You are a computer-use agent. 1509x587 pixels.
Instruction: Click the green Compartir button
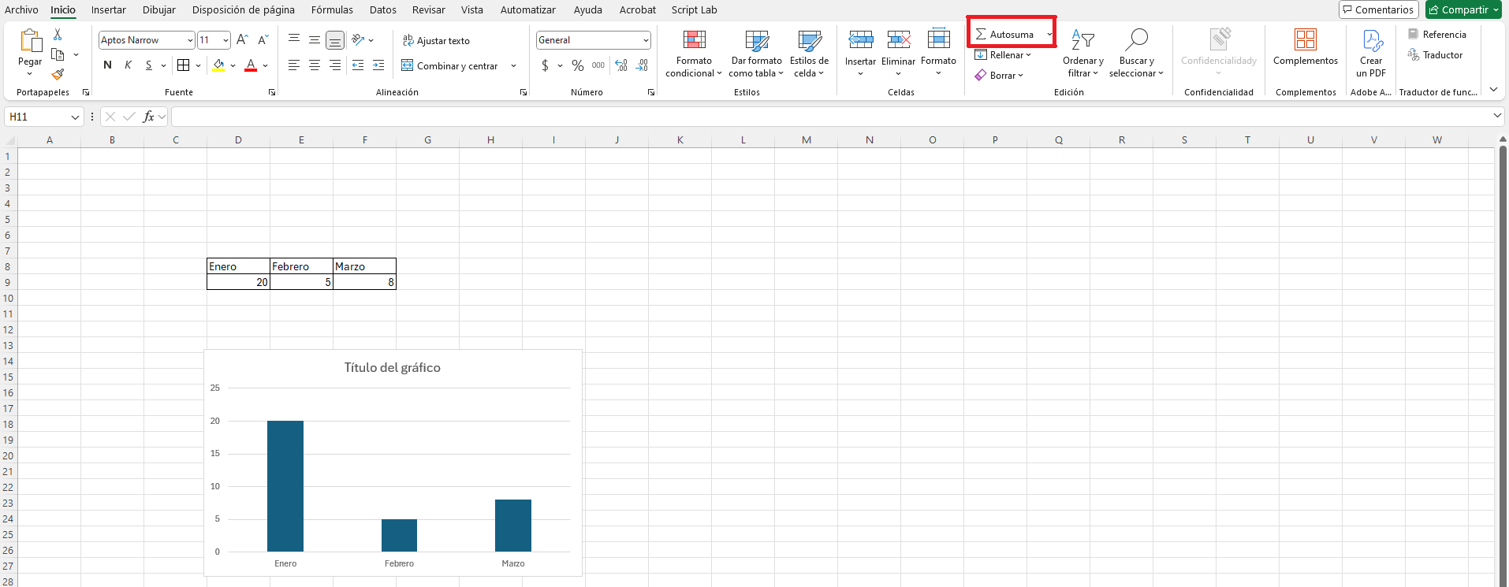click(x=1462, y=9)
